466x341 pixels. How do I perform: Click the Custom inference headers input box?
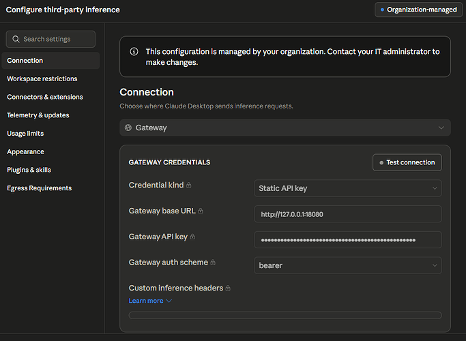click(x=285, y=315)
